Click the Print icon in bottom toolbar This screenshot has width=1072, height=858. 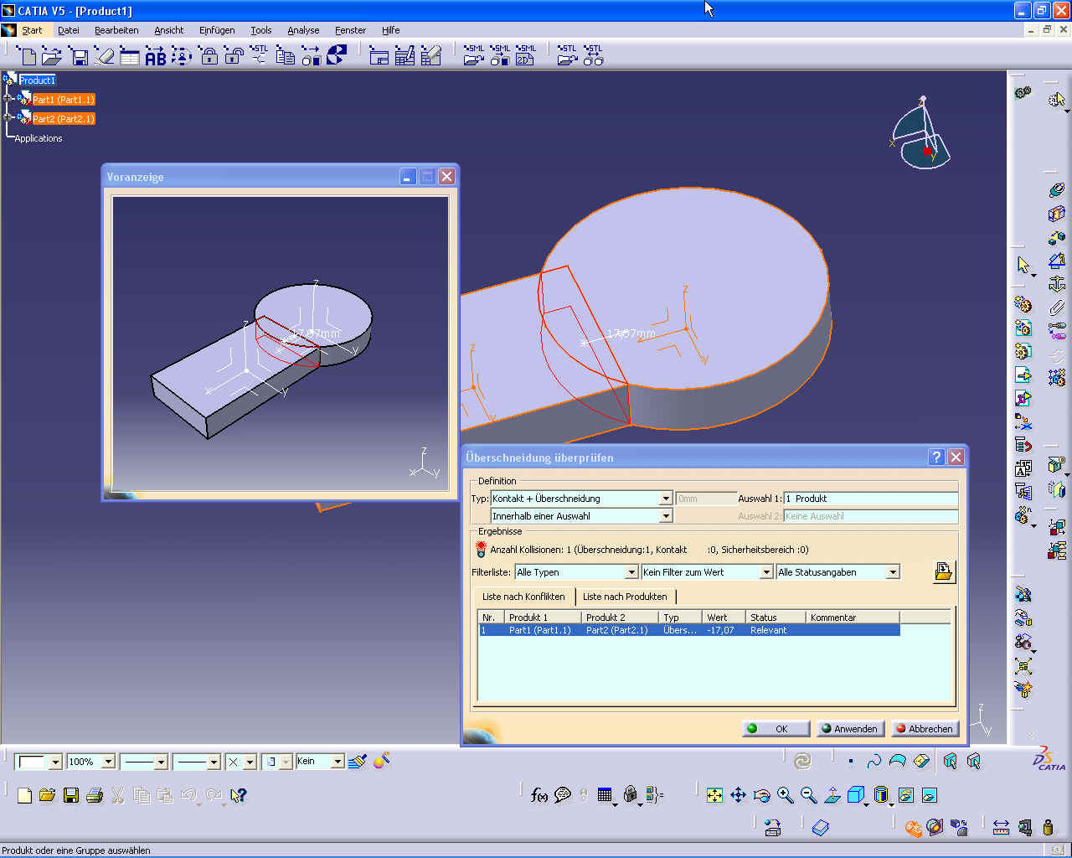95,795
